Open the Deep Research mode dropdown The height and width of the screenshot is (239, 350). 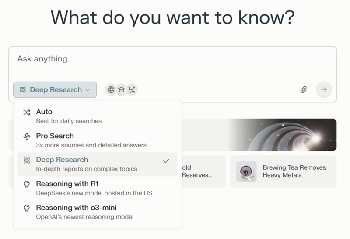(x=55, y=90)
